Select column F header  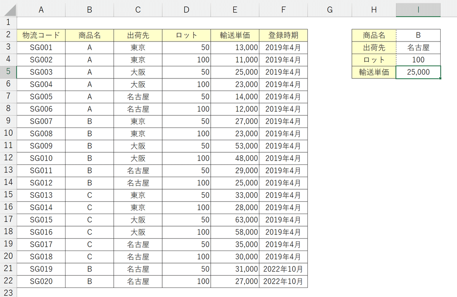(x=283, y=10)
